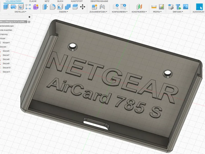
Task: Select the Offset Plane construct icon
Action: 139,7
